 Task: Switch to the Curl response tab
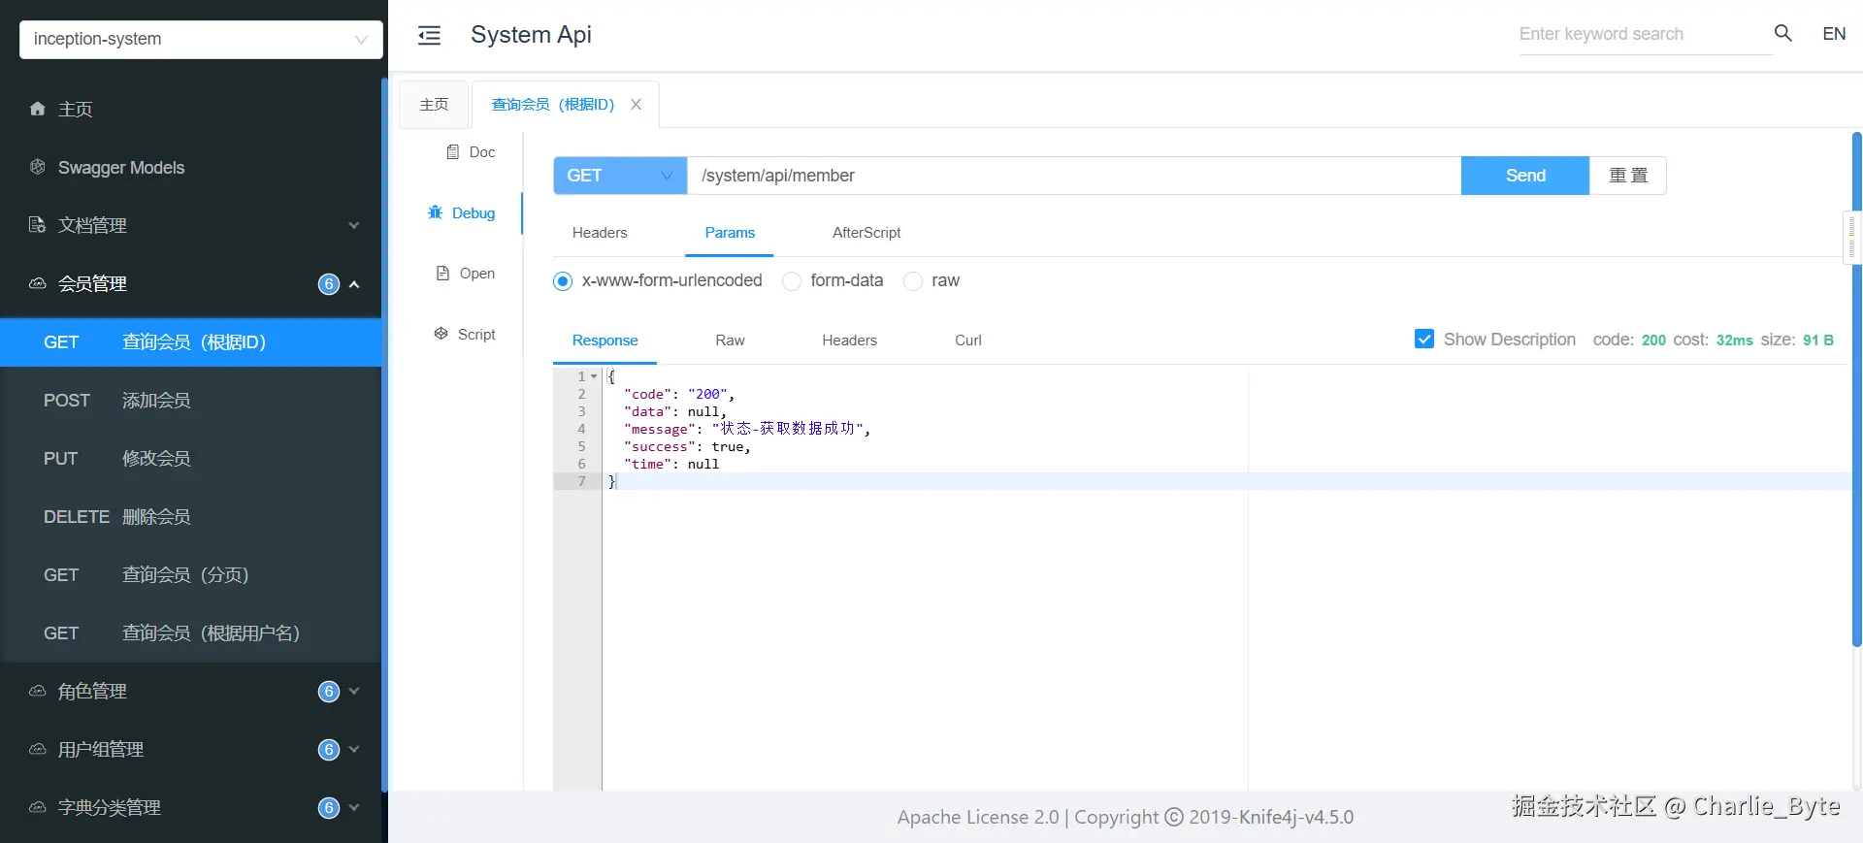click(x=967, y=340)
